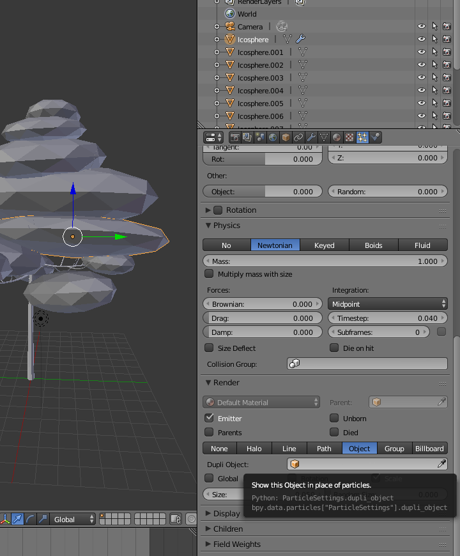Select the Scale manipulator icon
This screenshot has width=460, height=556.
[x=43, y=520]
